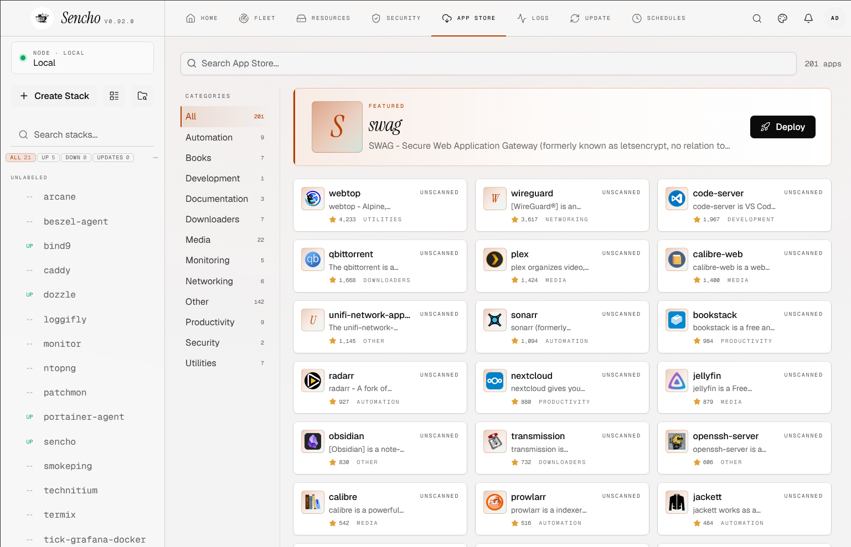The width and height of the screenshot is (851, 547).
Task: Focus the Search stacks field
Action: (82, 135)
